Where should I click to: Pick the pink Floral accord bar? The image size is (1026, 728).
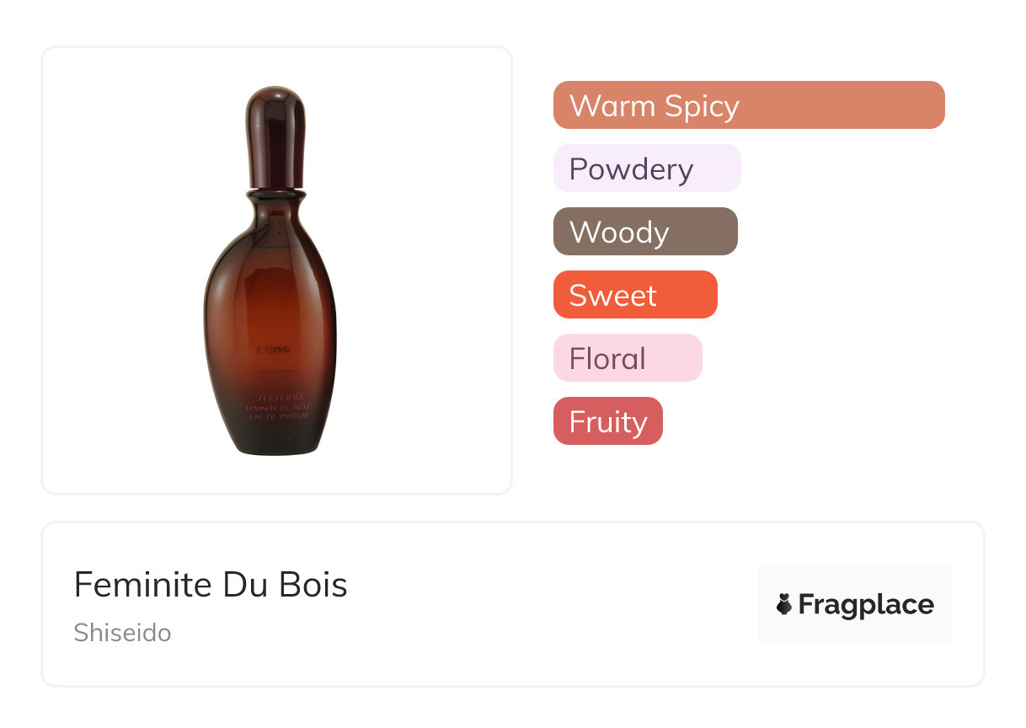pyautogui.click(x=628, y=358)
